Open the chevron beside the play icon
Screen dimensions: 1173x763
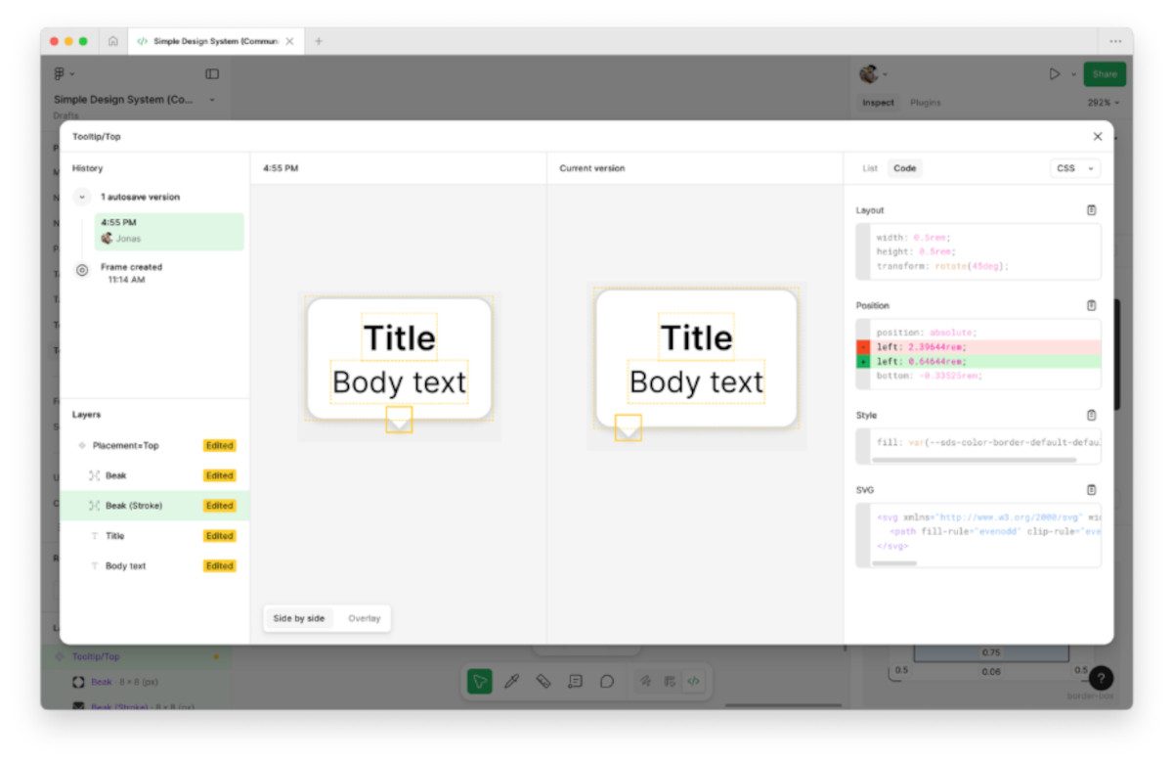1073,74
